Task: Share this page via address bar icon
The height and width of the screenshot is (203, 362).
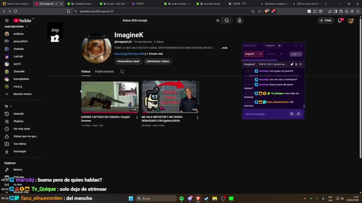Action: (x=259, y=11)
